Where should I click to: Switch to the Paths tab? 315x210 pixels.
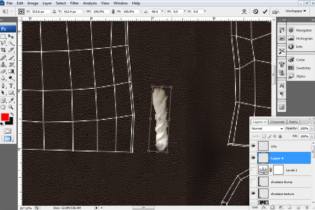tap(293, 122)
